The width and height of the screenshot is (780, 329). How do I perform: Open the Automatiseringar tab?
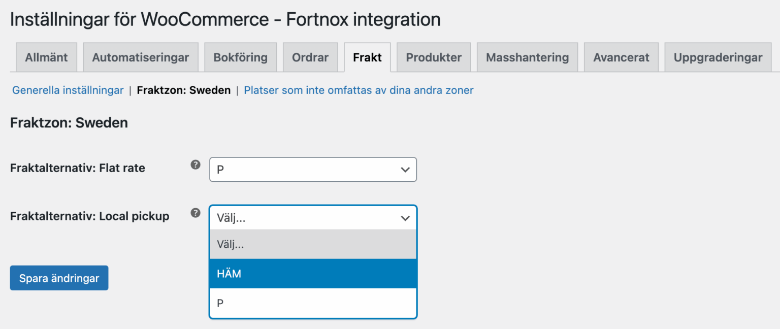click(x=141, y=57)
